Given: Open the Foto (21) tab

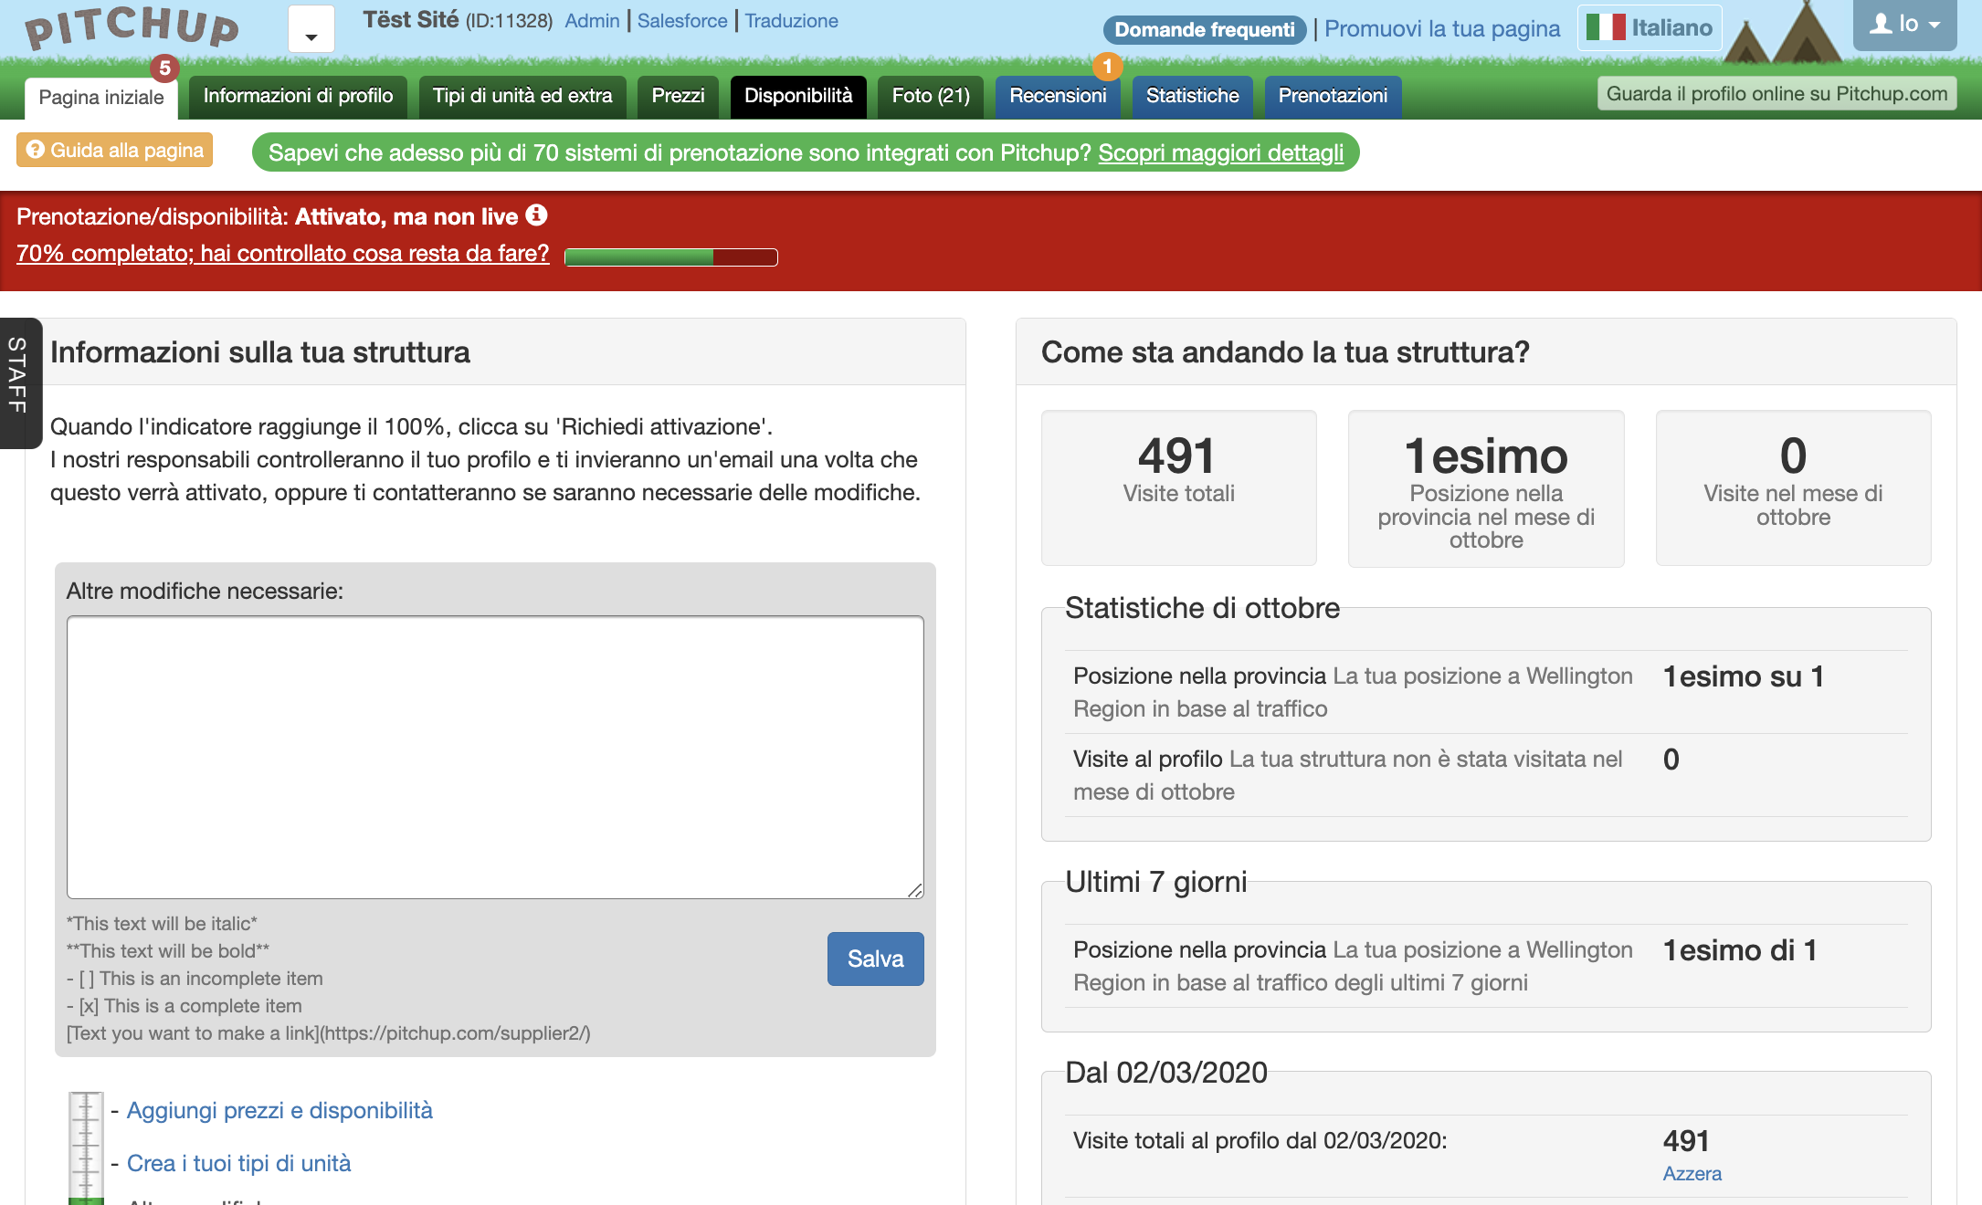Looking at the screenshot, I should 931,96.
